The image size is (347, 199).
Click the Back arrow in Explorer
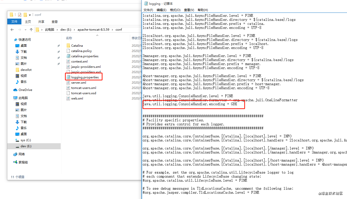coord(12,30)
